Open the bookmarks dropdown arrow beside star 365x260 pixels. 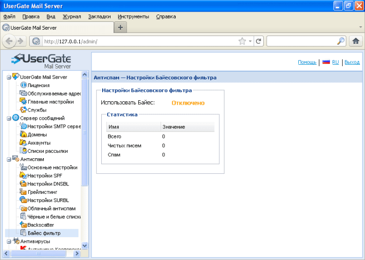pyautogui.click(x=250, y=41)
